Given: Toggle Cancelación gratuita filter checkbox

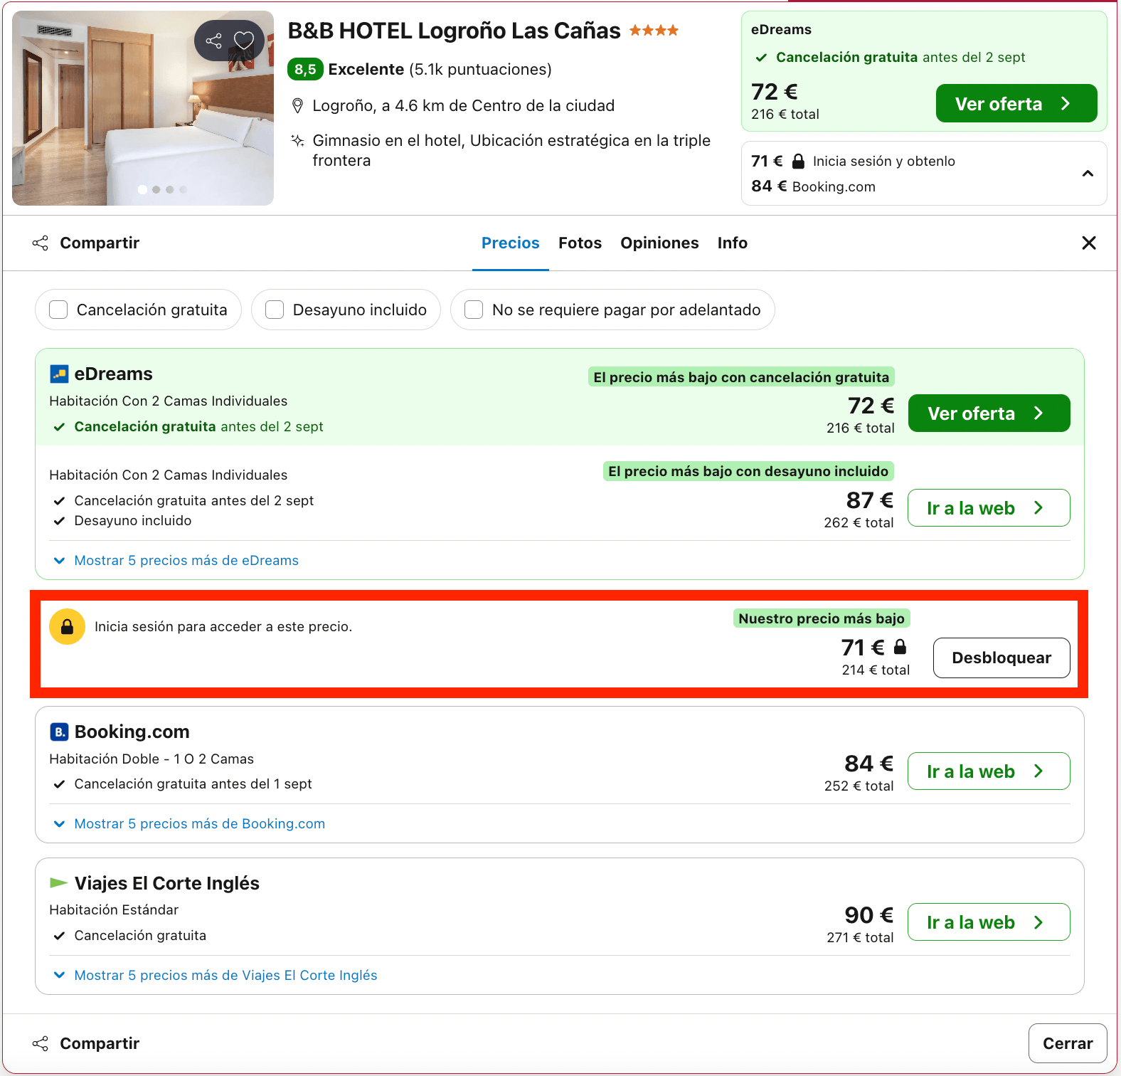Looking at the screenshot, I should click(58, 310).
